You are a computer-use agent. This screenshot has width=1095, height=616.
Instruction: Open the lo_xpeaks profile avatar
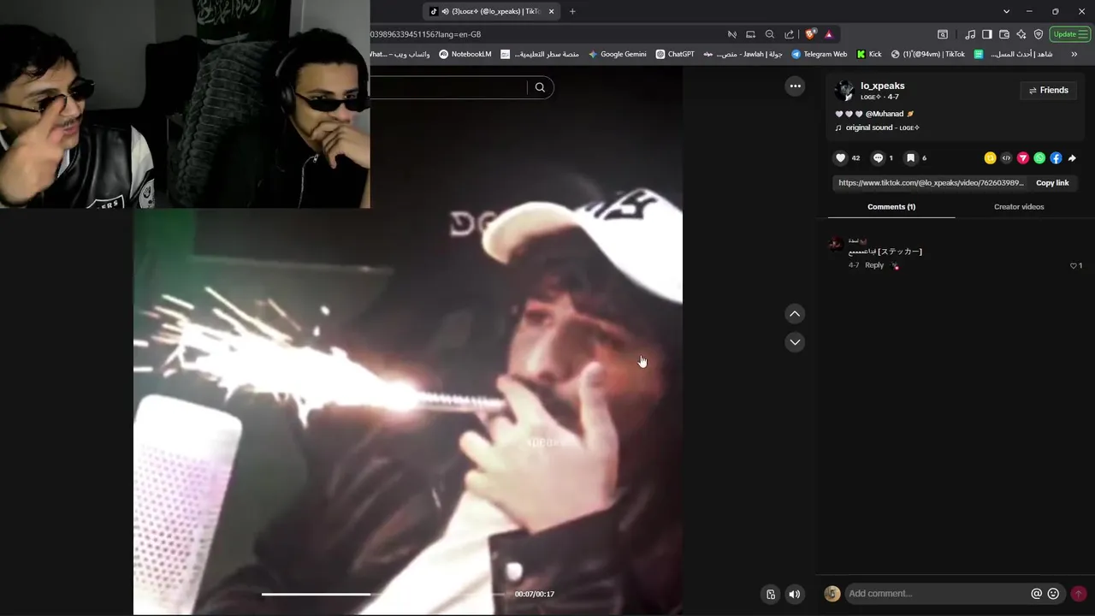pyautogui.click(x=843, y=91)
